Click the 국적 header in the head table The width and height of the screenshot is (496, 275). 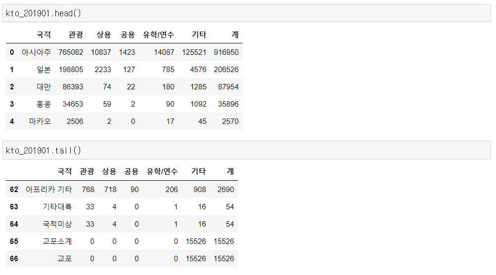tap(44, 35)
